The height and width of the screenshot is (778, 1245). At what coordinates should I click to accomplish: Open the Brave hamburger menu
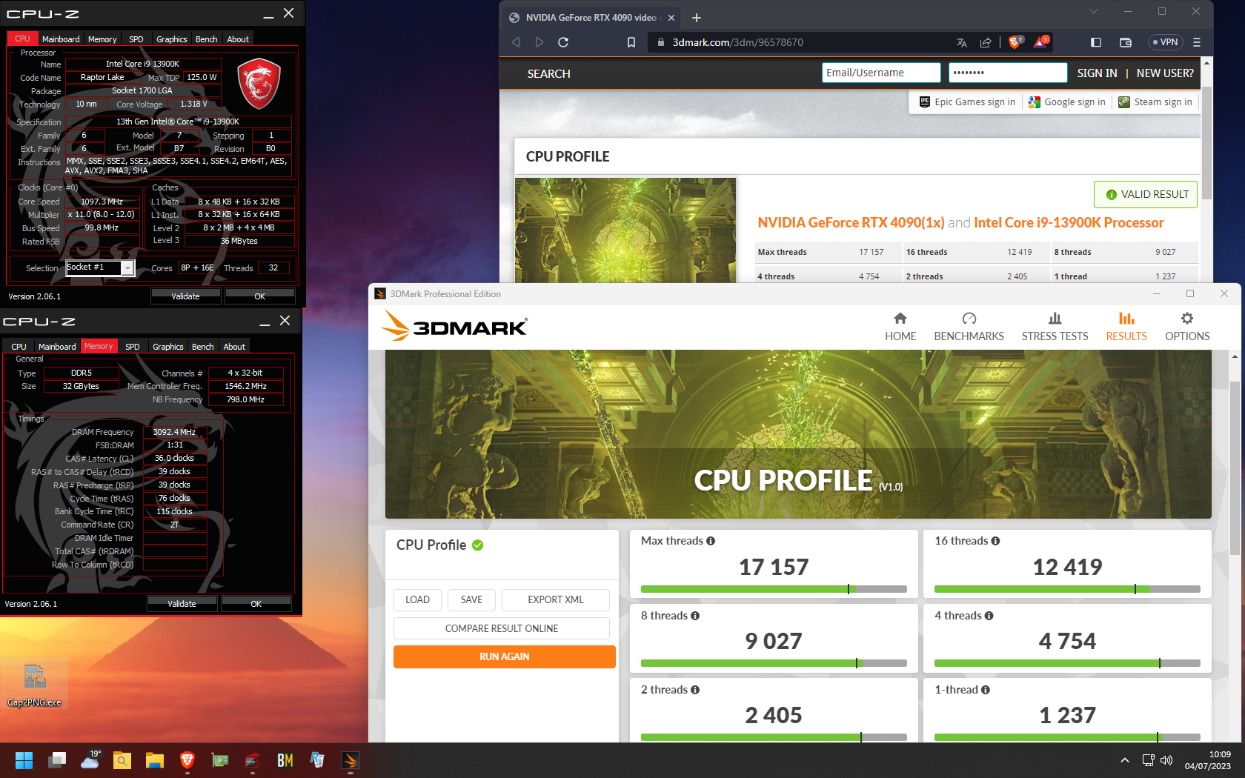(1197, 42)
